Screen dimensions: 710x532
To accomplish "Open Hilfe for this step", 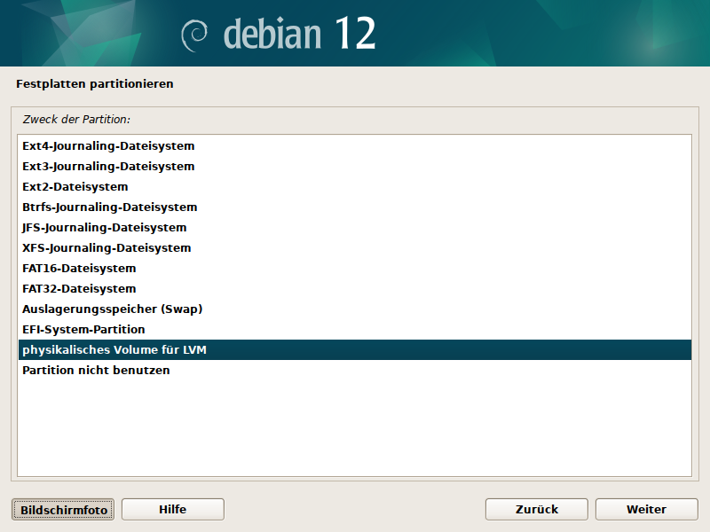I will 172,509.
